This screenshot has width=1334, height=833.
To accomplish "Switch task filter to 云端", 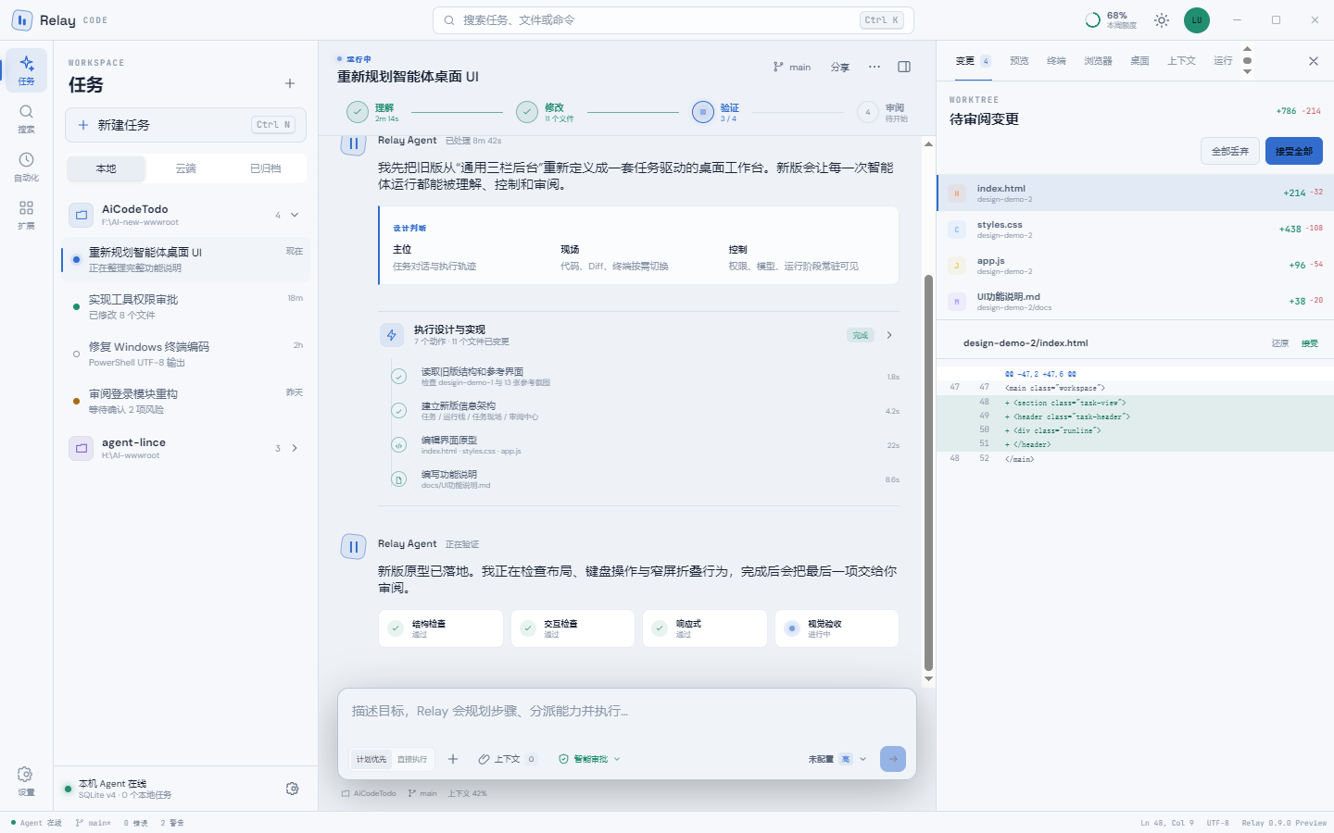I will point(186,168).
